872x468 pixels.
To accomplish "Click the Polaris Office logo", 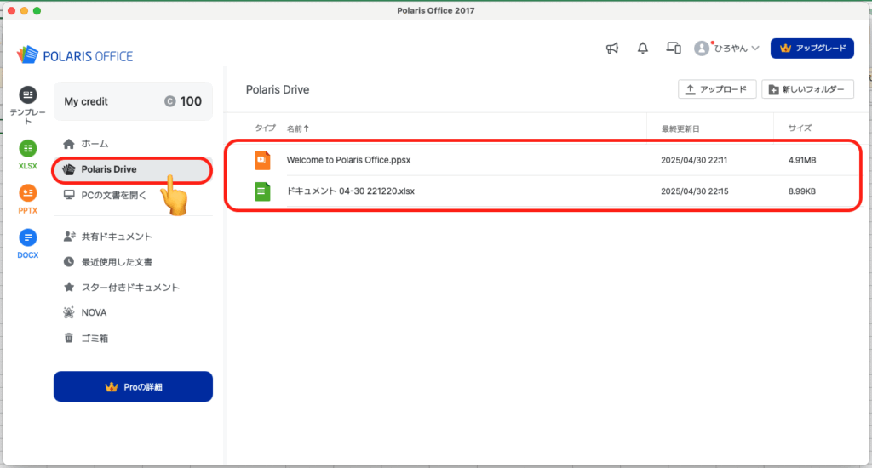I will pos(75,55).
